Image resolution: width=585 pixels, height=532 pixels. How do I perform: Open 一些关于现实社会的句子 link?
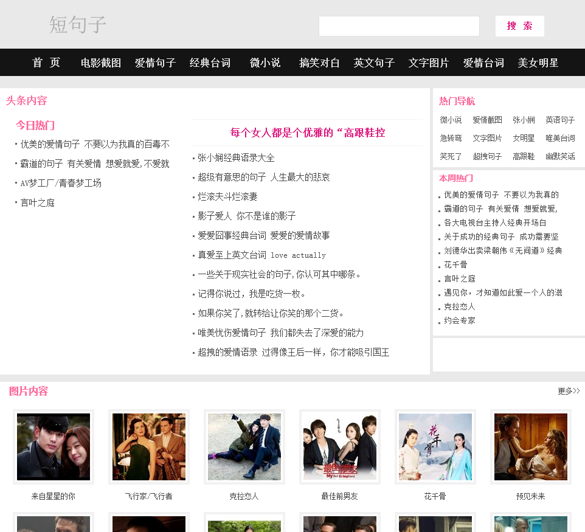(x=279, y=275)
